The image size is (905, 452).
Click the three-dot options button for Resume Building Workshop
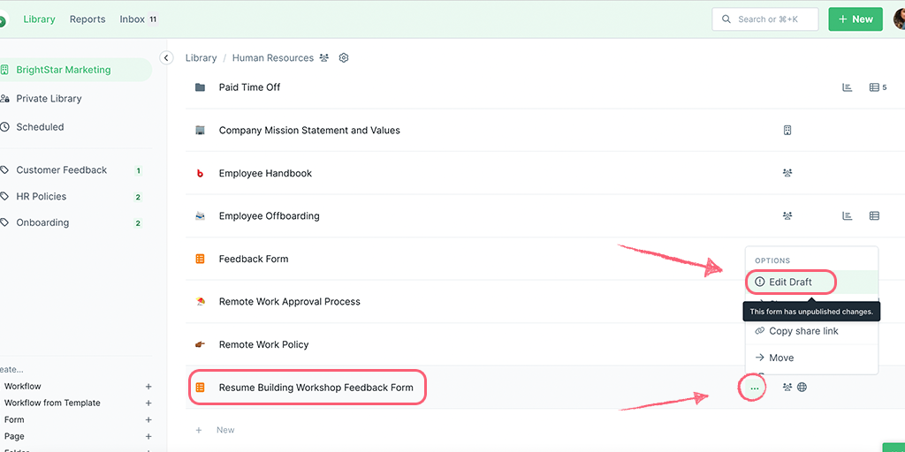click(754, 388)
